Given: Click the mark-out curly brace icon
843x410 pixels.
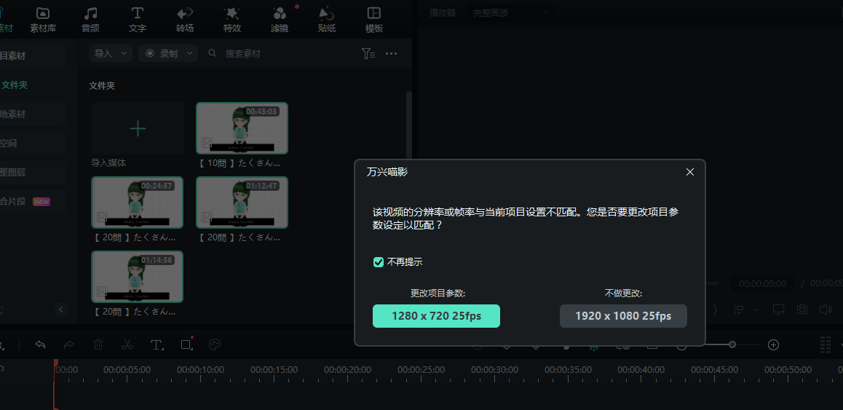Looking at the screenshot, I should (715, 310).
